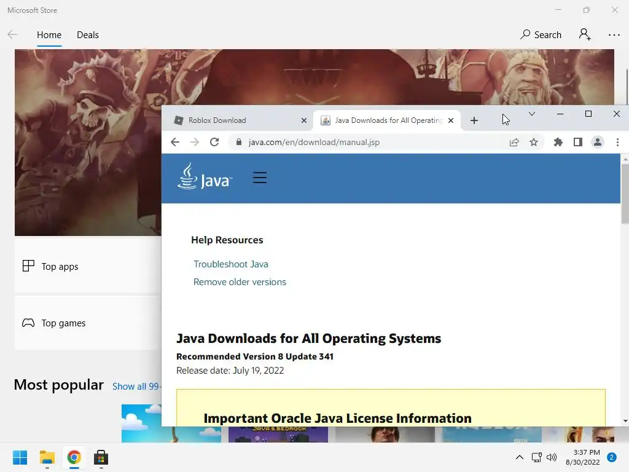This screenshot has height=472, width=629.
Task: Click the Chrome taskbar icon
Action: 74,457
